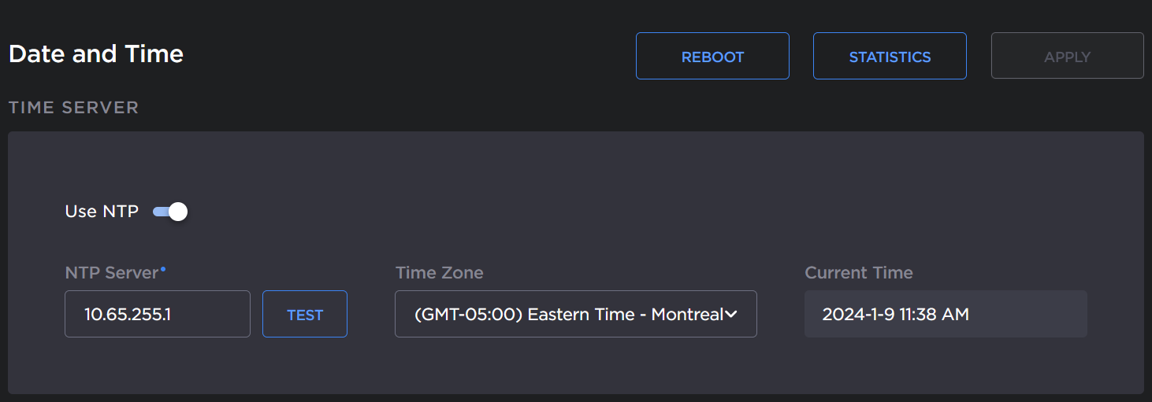
Task: Click the Current Time field
Action: (946, 315)
